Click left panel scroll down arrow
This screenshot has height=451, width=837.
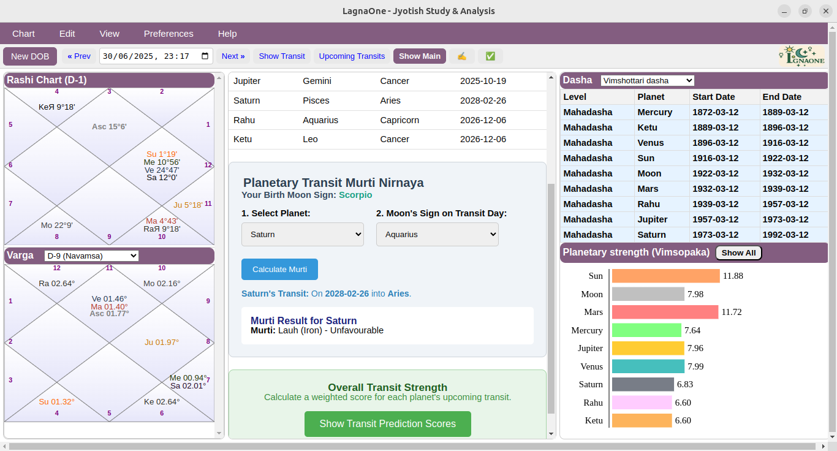tap(219, 434)
